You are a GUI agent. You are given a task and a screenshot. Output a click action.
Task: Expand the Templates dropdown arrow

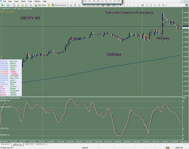pyautogui.click(x=116, y=5)
